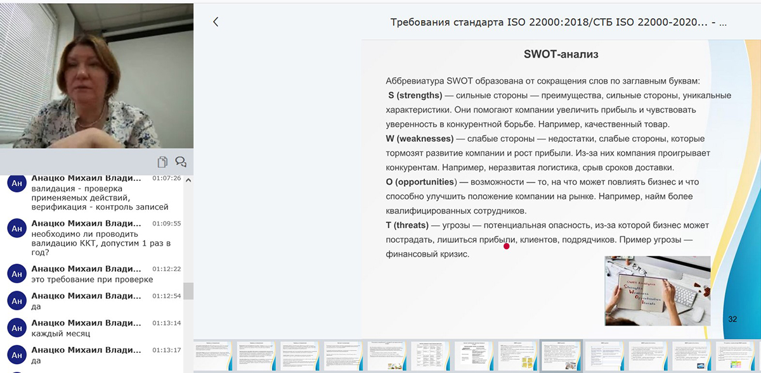761x373 pixels.
Task: Click the presentation title 'Требования стандарта ISO 22000'
Action: coord(558,22)
